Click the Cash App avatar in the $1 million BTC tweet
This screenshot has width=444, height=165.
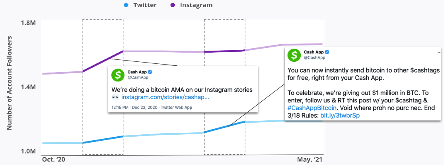(294, 55)
